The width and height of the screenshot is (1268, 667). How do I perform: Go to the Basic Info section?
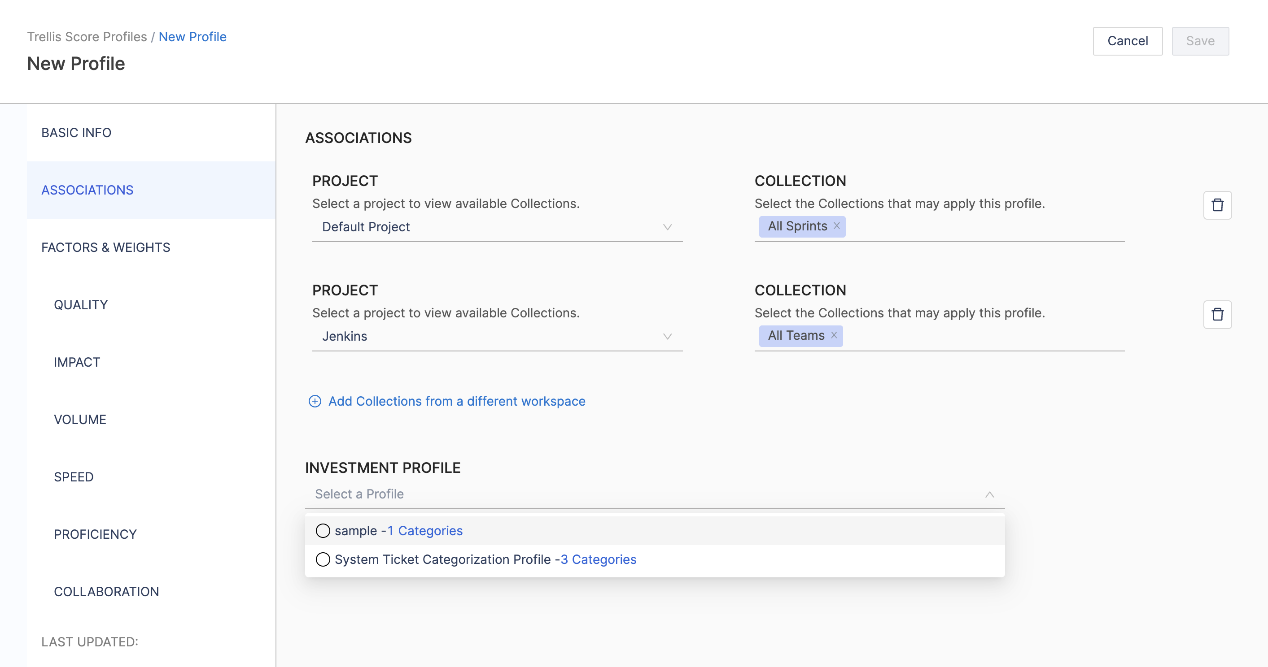(x=76, y=133)
